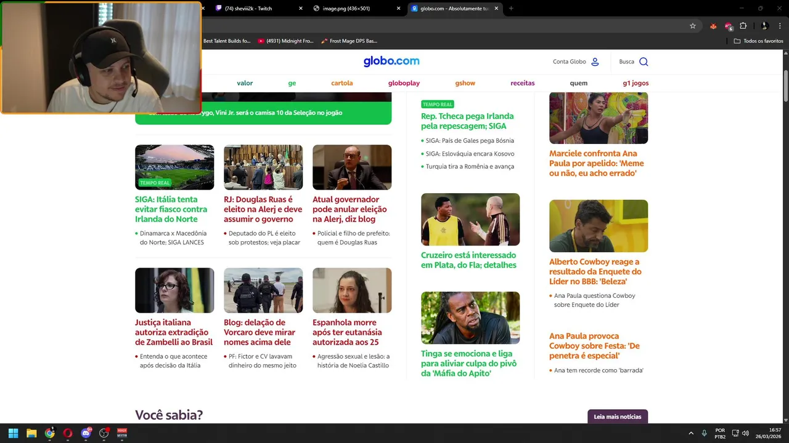789x443 pixels.
Task: Open the Frost Mage DPS bookmark
Action: pyautogui.click(x=349, y=41)
